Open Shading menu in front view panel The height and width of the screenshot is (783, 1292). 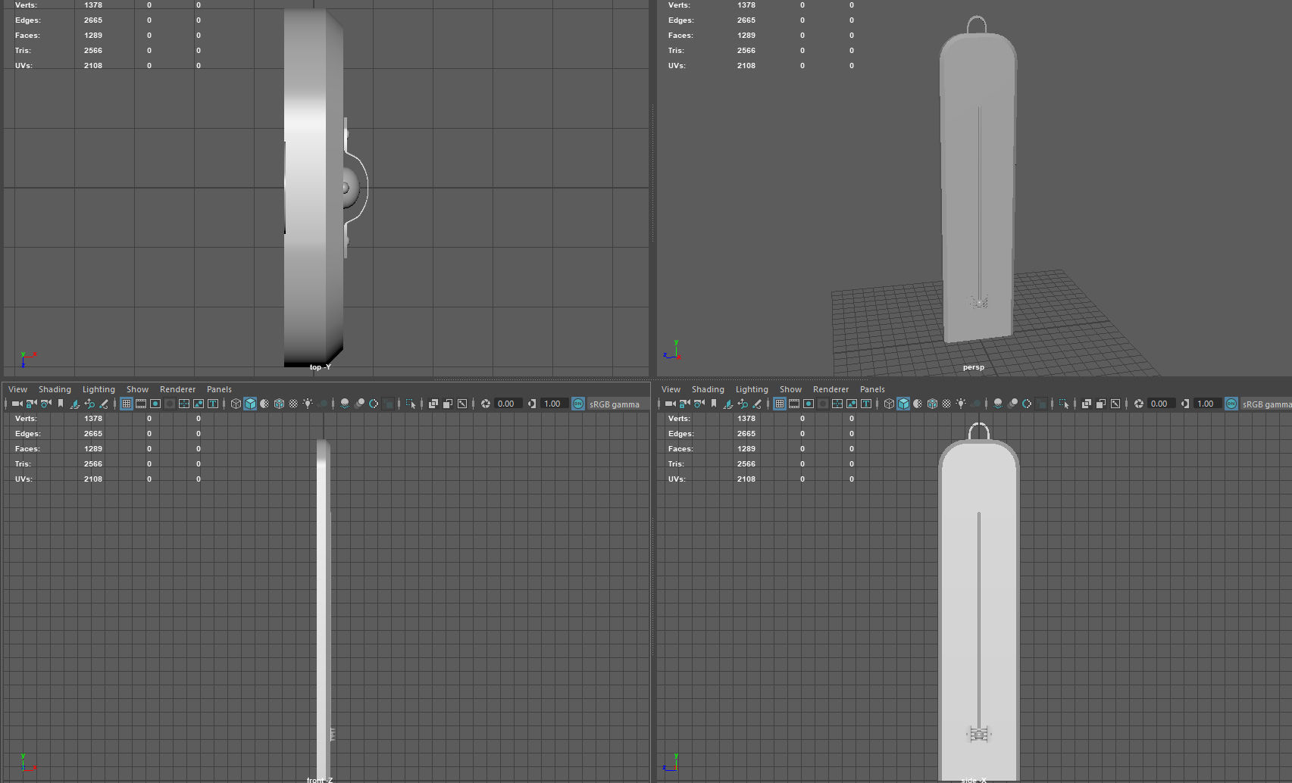55,389
